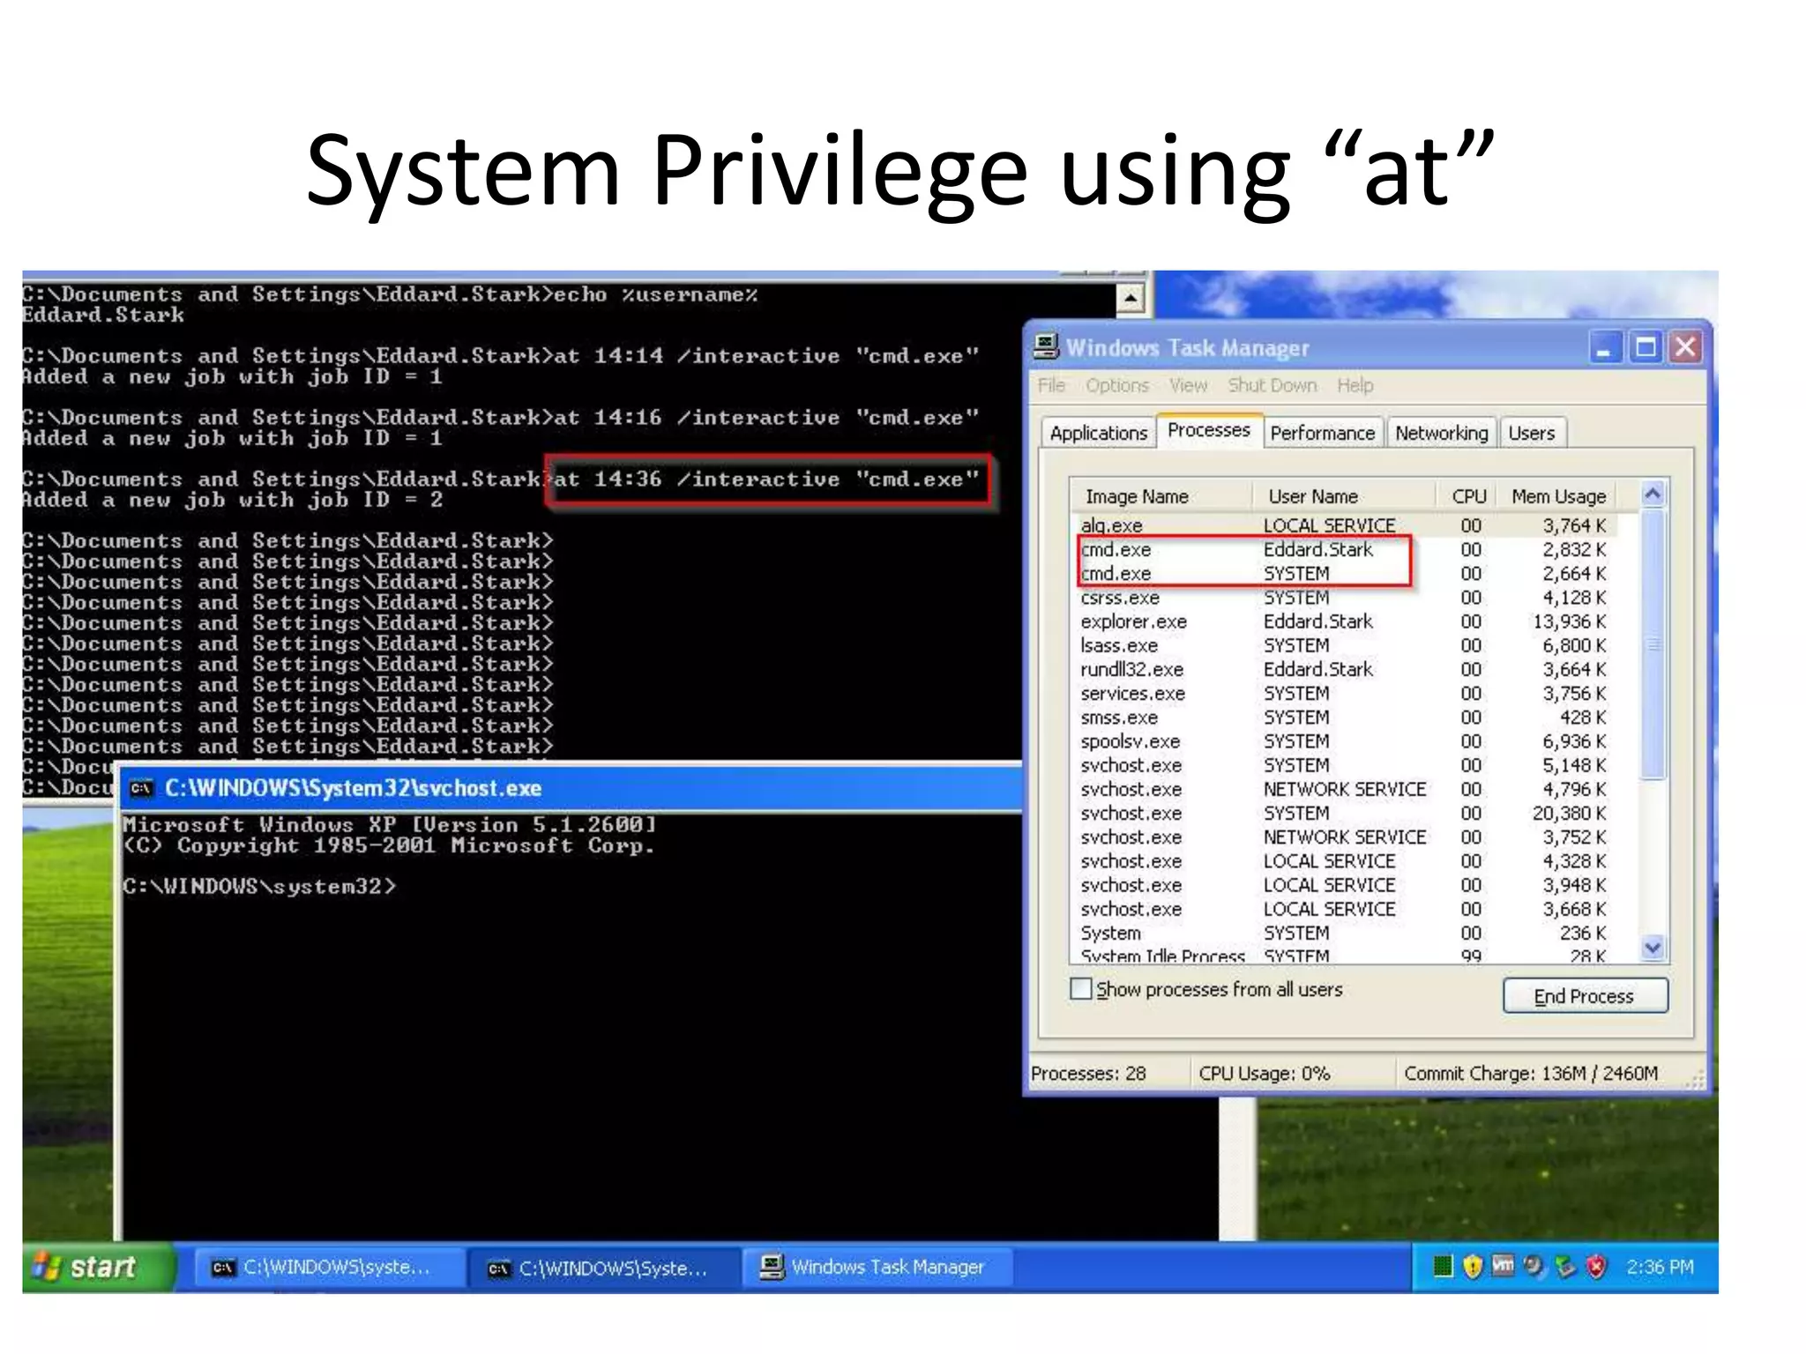The image size is (1806, 1354).
Task: Select cmd.exe row owned by Eddard.Stark
Action: [x=1347, y=549]
